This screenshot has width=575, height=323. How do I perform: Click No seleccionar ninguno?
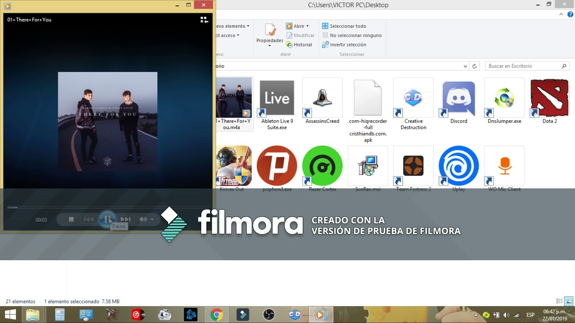[x=352, y=35]
